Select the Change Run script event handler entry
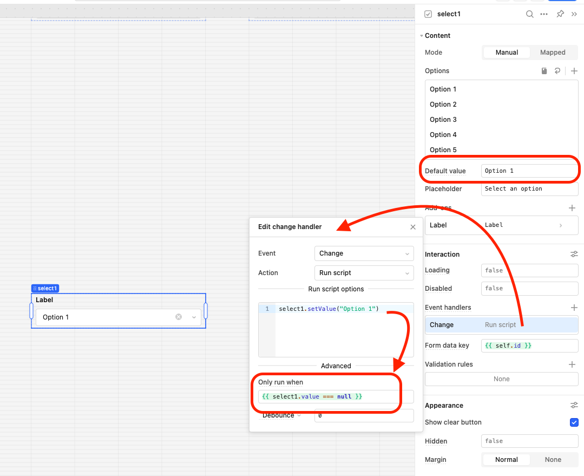Image resolution: width=584 pixels, height=476 pixels. [501, 324]
